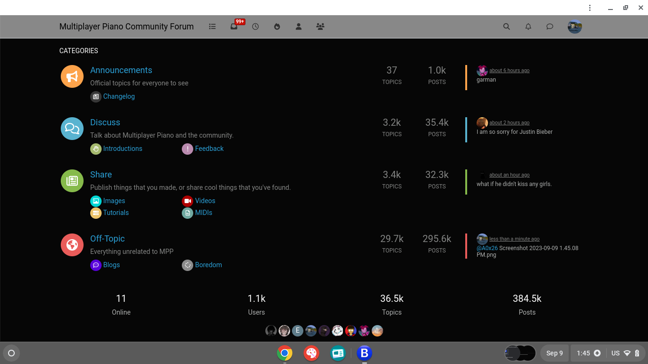Open the @A0x26 mention link
This screenshot has width=648, height=364.
(487, 248)
